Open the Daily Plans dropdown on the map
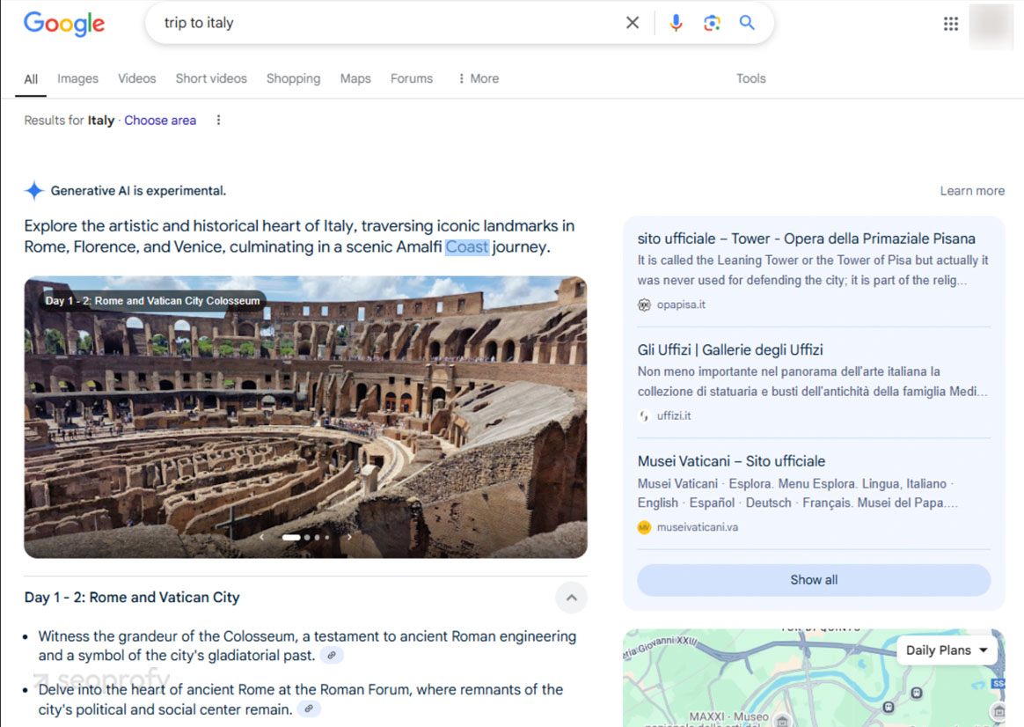 947,650
